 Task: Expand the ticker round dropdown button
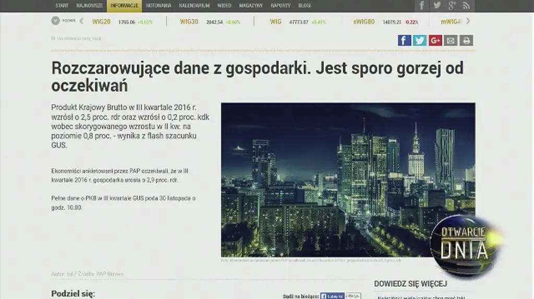point(55,21)
